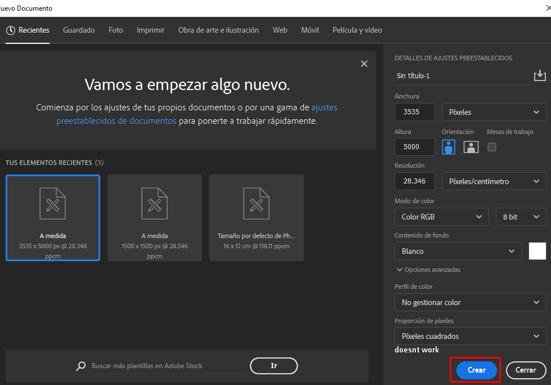Viewport: 551px width, 385px height.
Task: Open the 'Tamaño por defecto de Ph...' preset
Action: tap(256, 218)
